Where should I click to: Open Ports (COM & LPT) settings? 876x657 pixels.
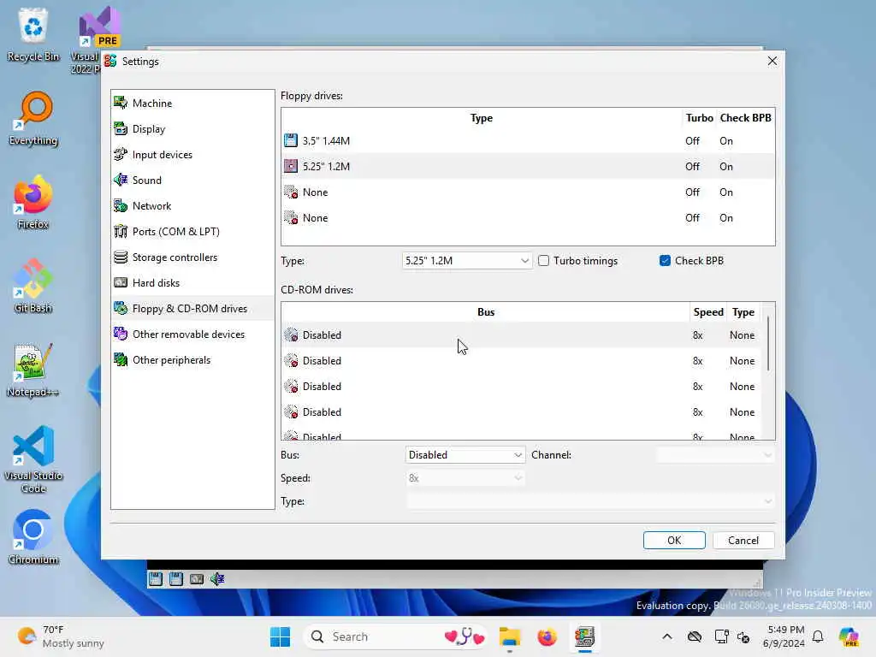192,232
